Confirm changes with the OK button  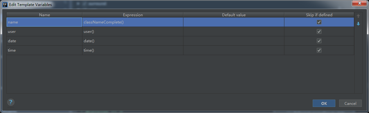[x=324, y=103]
